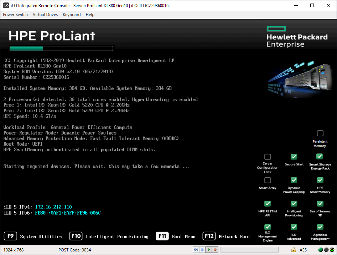This screenshot has height=255, width=337.
Task: Click the Smart Array checkbox
Action: (268, 180)
